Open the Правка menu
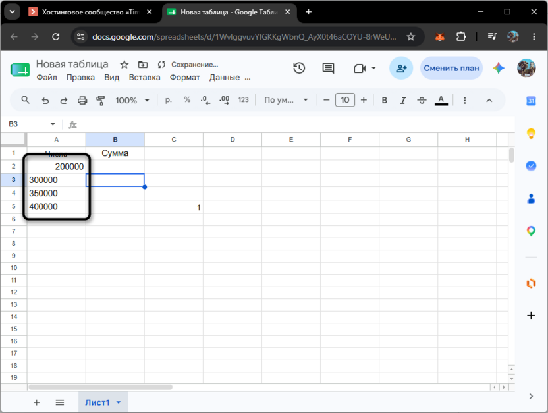This screenshot has width=548, height=413. (x=80, y=78)
